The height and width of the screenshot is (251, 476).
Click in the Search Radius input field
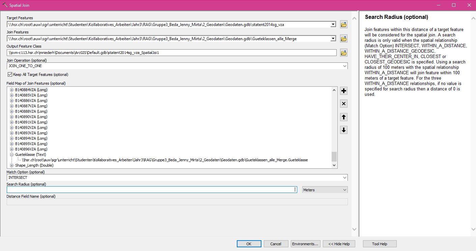[x=152, y=190]
